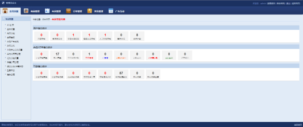Click the 资讯管理 yellow bookmark icon
Viewport: 303px width, 127px height.
pyautogui.click(x=90, y=11)
